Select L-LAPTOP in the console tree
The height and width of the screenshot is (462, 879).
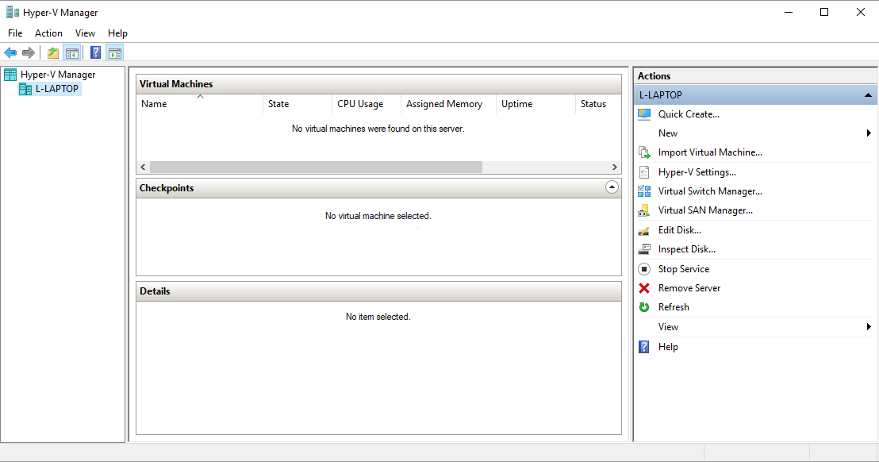point(52,88)
